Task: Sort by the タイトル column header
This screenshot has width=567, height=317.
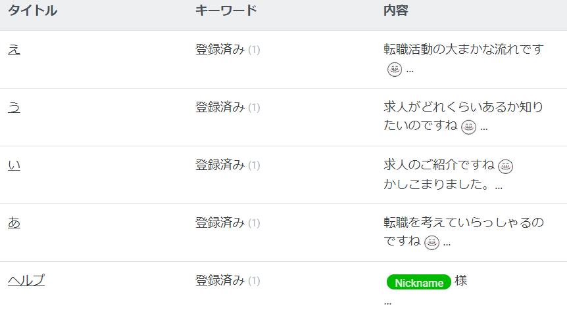Action: coord(32,11)
